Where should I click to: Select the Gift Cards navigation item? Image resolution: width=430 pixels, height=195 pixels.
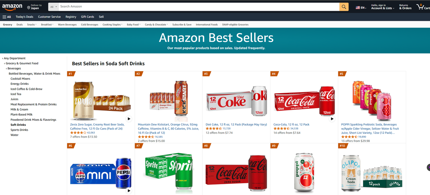87,17
